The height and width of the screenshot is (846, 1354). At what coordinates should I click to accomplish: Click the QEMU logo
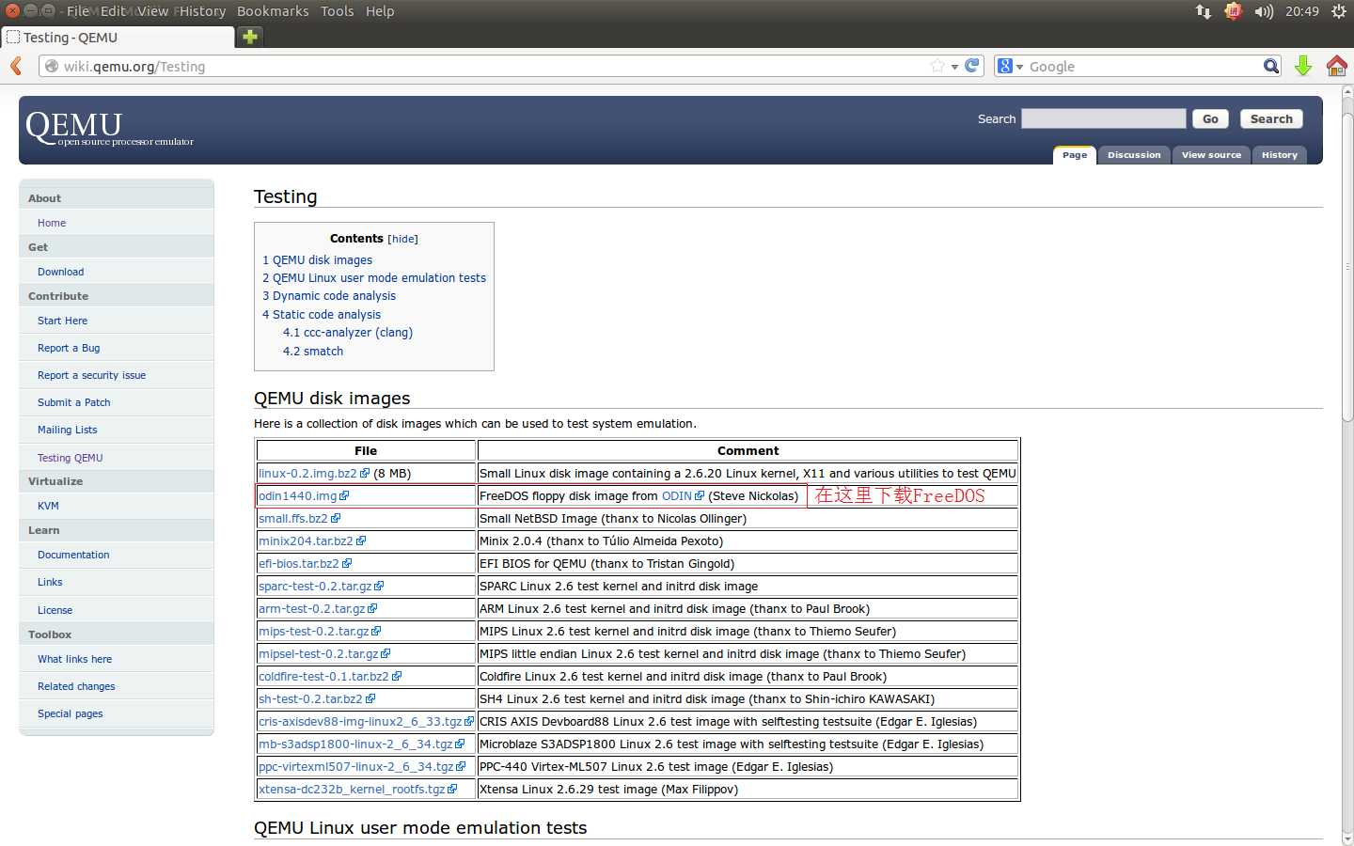(x=109, y=129)
